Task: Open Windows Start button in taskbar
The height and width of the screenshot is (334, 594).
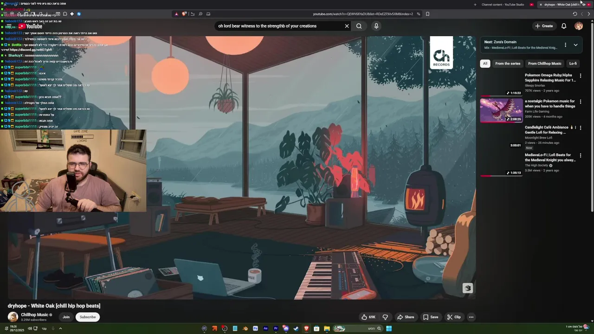Action: pyautogui.click(x=389, y=328)
